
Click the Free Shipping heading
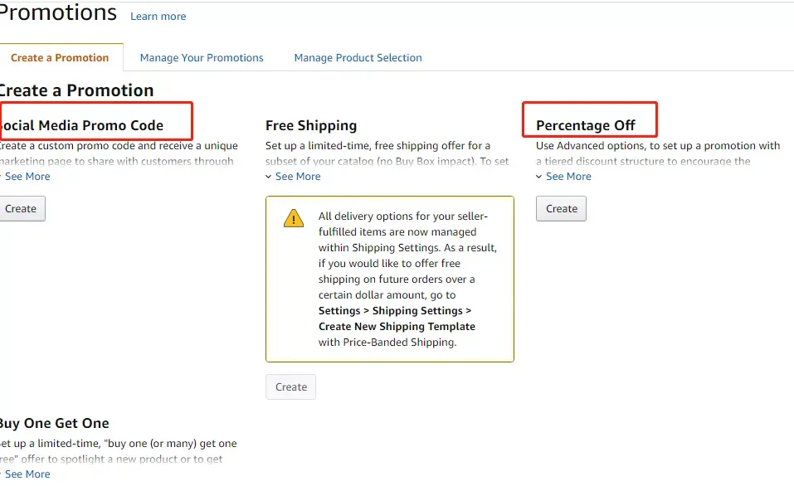[x=311, y=125]
